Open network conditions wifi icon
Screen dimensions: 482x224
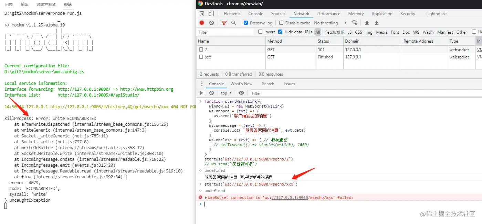(354, 23)
